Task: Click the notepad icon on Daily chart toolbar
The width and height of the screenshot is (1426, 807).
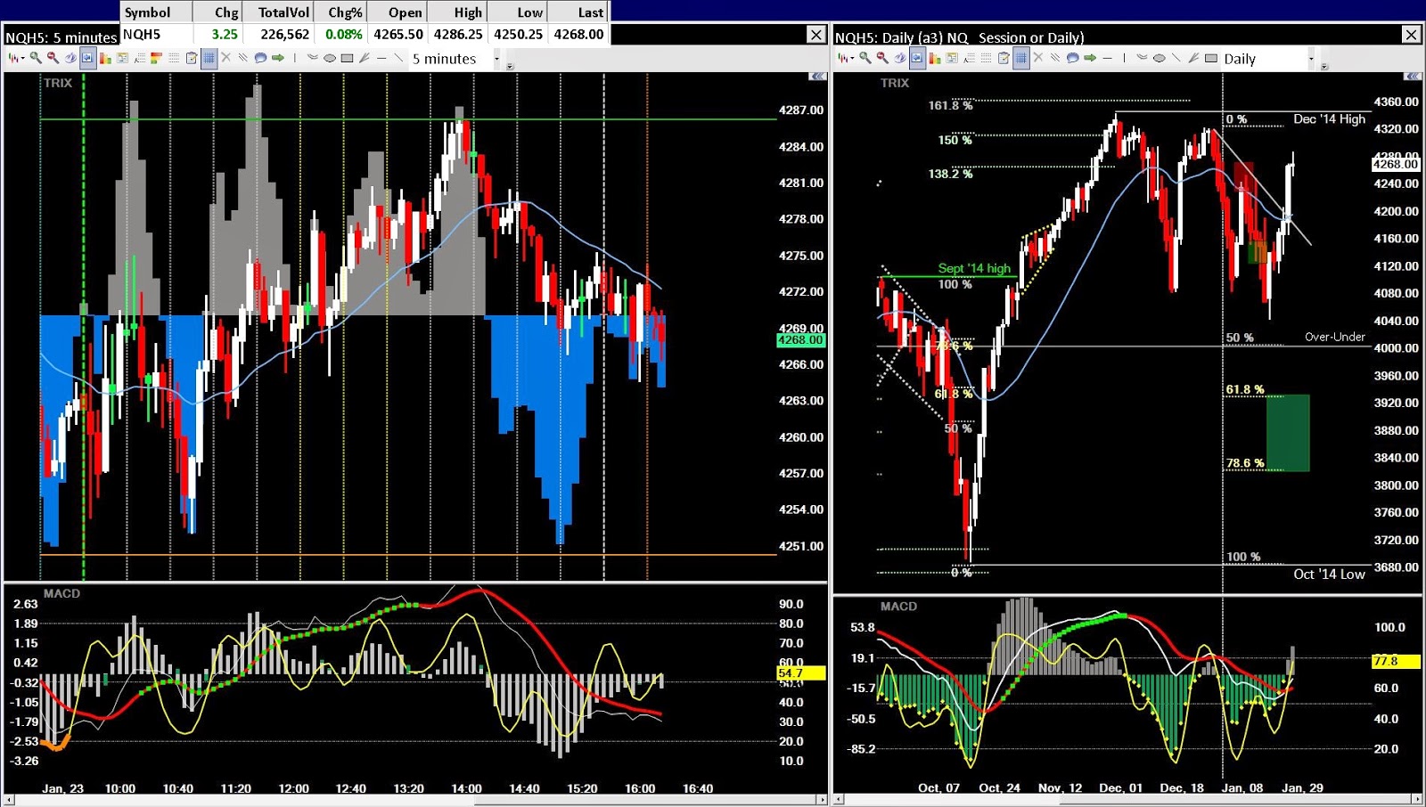Action: click(1004, 58)
